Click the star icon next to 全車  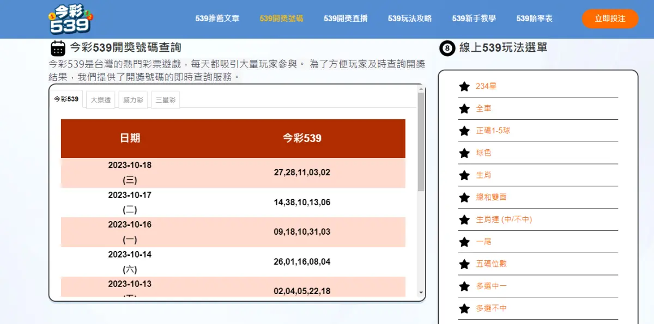(464, 109)
